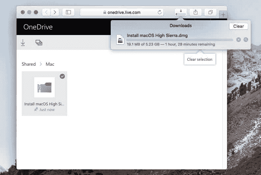
Task: Navigate to Shared breadcrumb
Action: [x=29, y=64]
